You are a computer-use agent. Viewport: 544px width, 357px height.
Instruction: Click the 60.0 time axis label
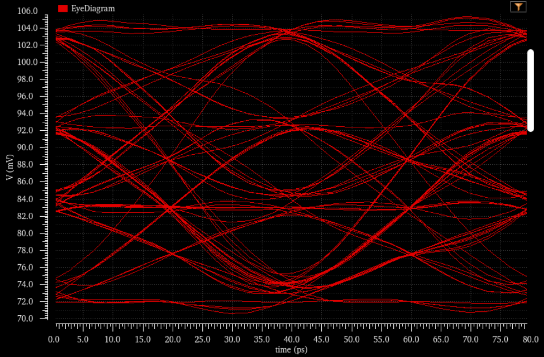pyautogui.click(x=411, y=339)
